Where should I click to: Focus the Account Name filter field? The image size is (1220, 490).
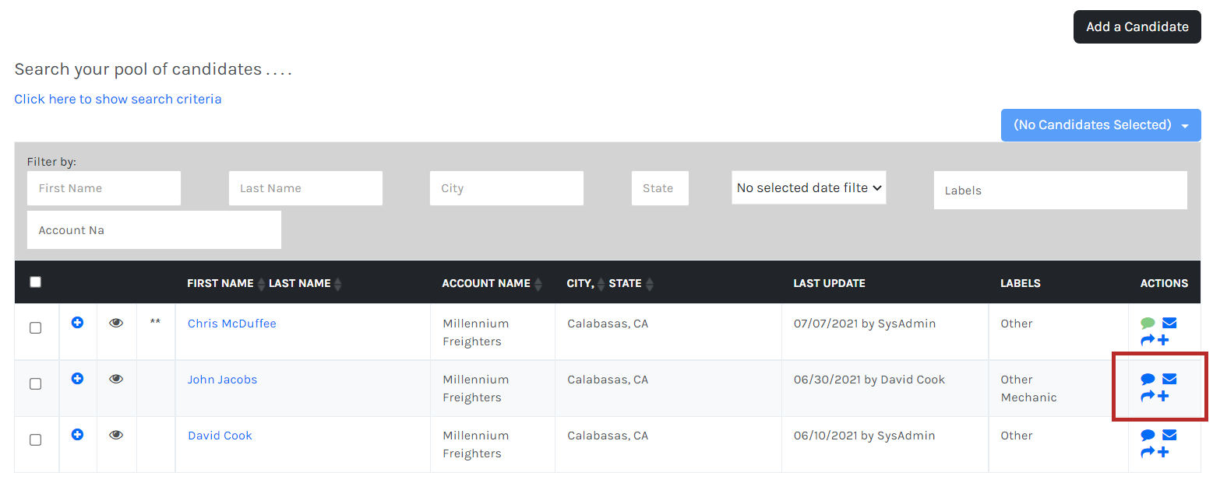pos(154,230)
